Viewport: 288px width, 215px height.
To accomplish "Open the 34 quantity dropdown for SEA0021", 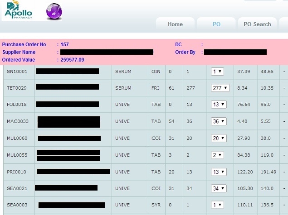I will click(219, 189).
